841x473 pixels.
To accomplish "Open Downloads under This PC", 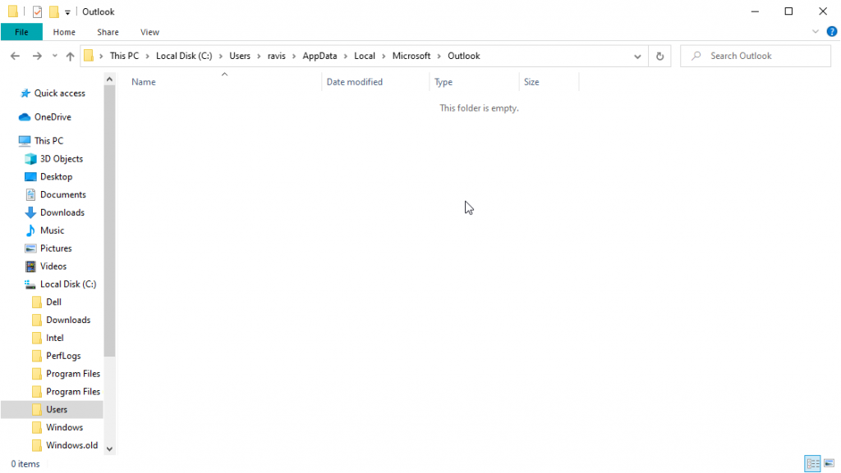I will coord(62,212).
